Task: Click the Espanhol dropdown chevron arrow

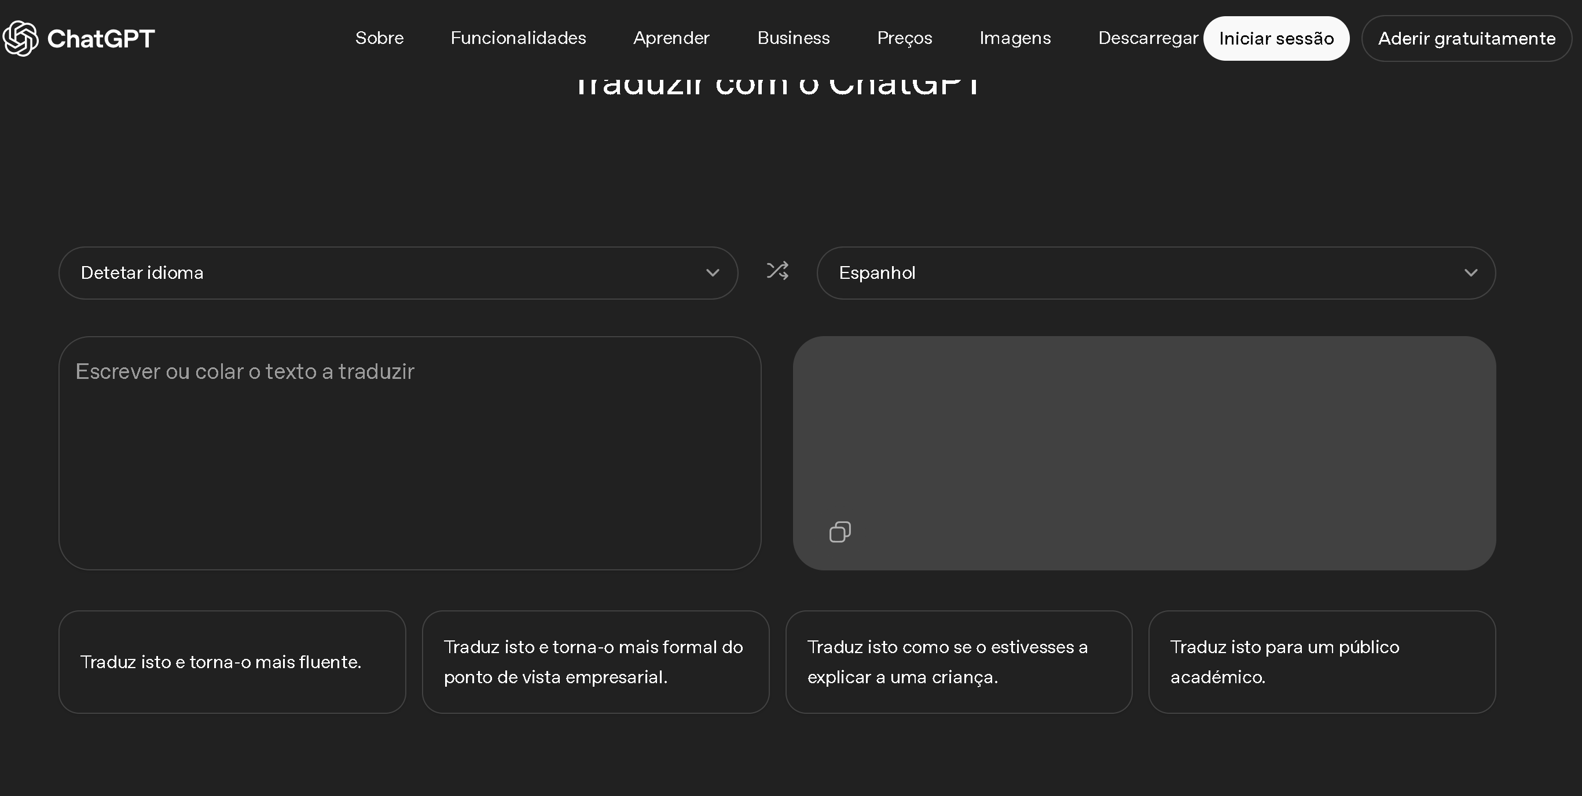Action: pyautogui.click(x=1470, y=272)
